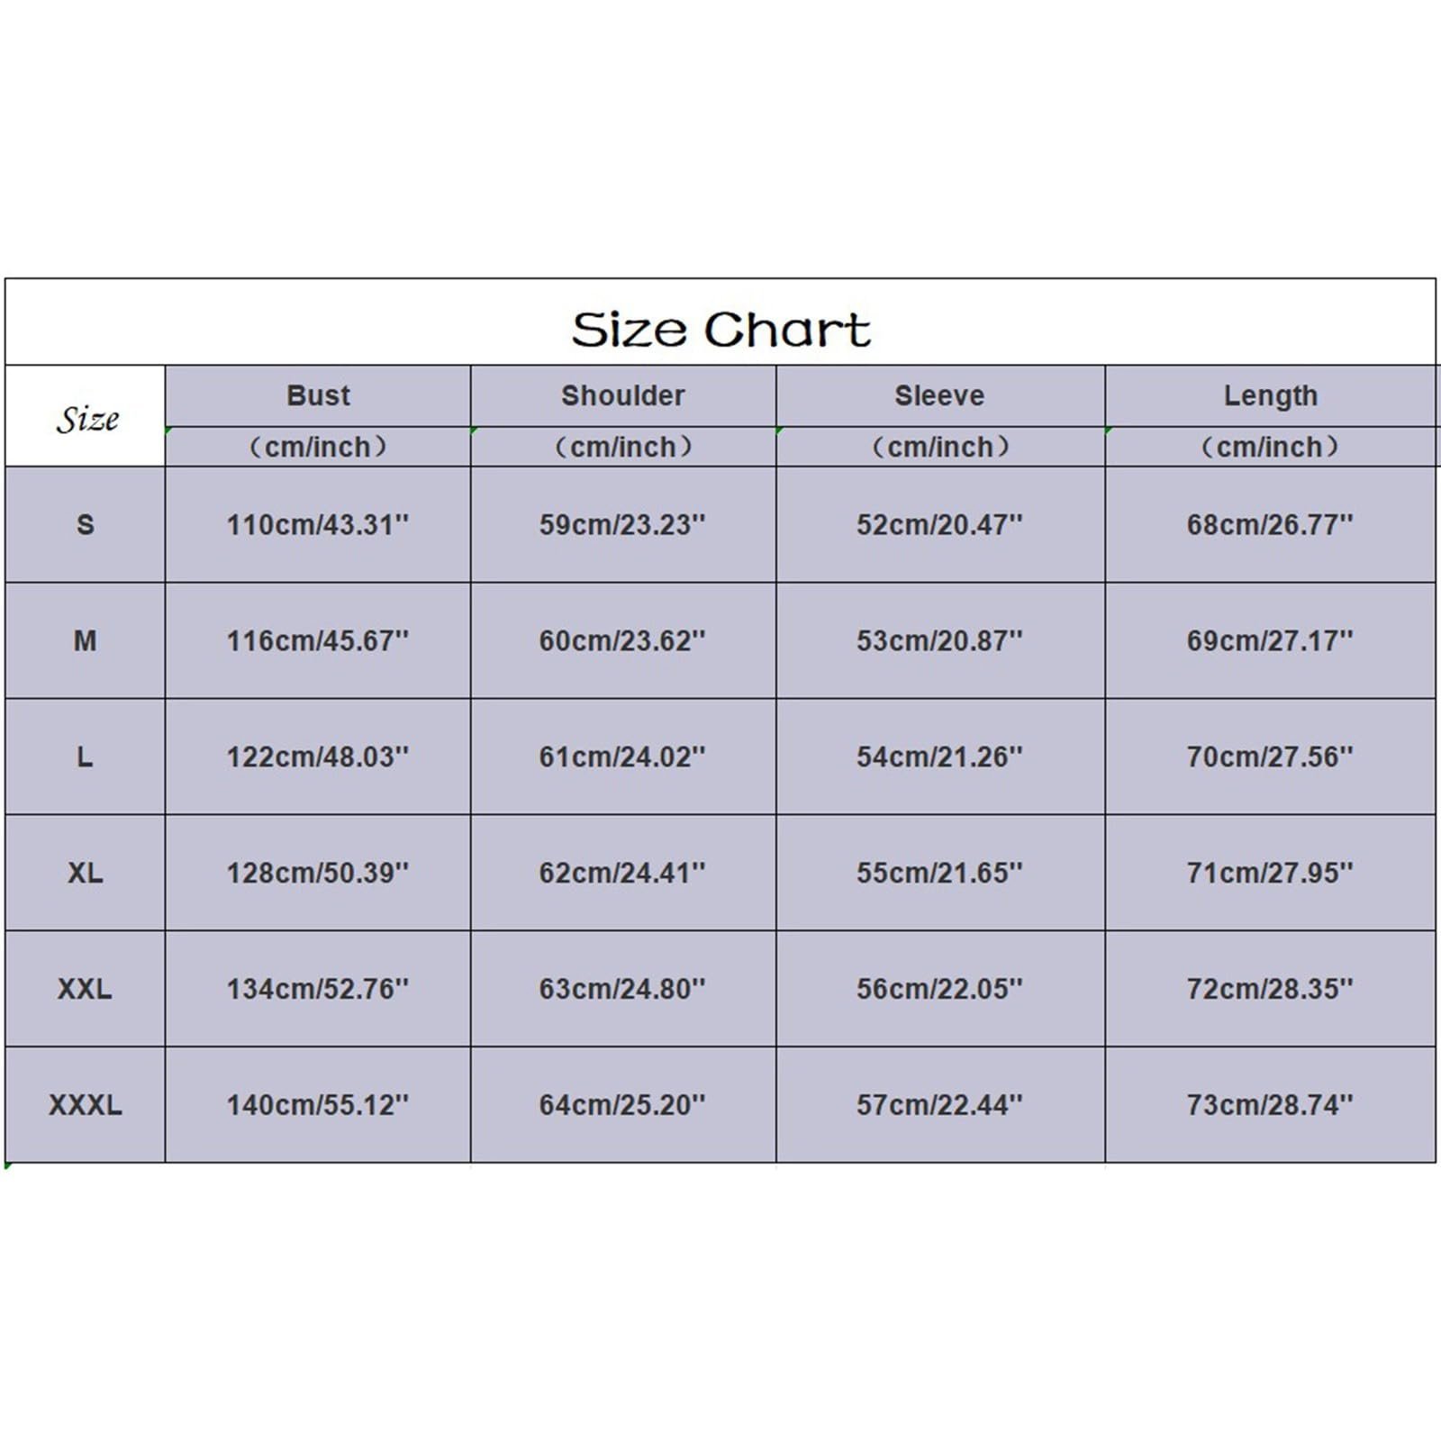This screenshot has width=1441, height=1441.
Task: Select the M size row label
Action: (x=86, y=640)
